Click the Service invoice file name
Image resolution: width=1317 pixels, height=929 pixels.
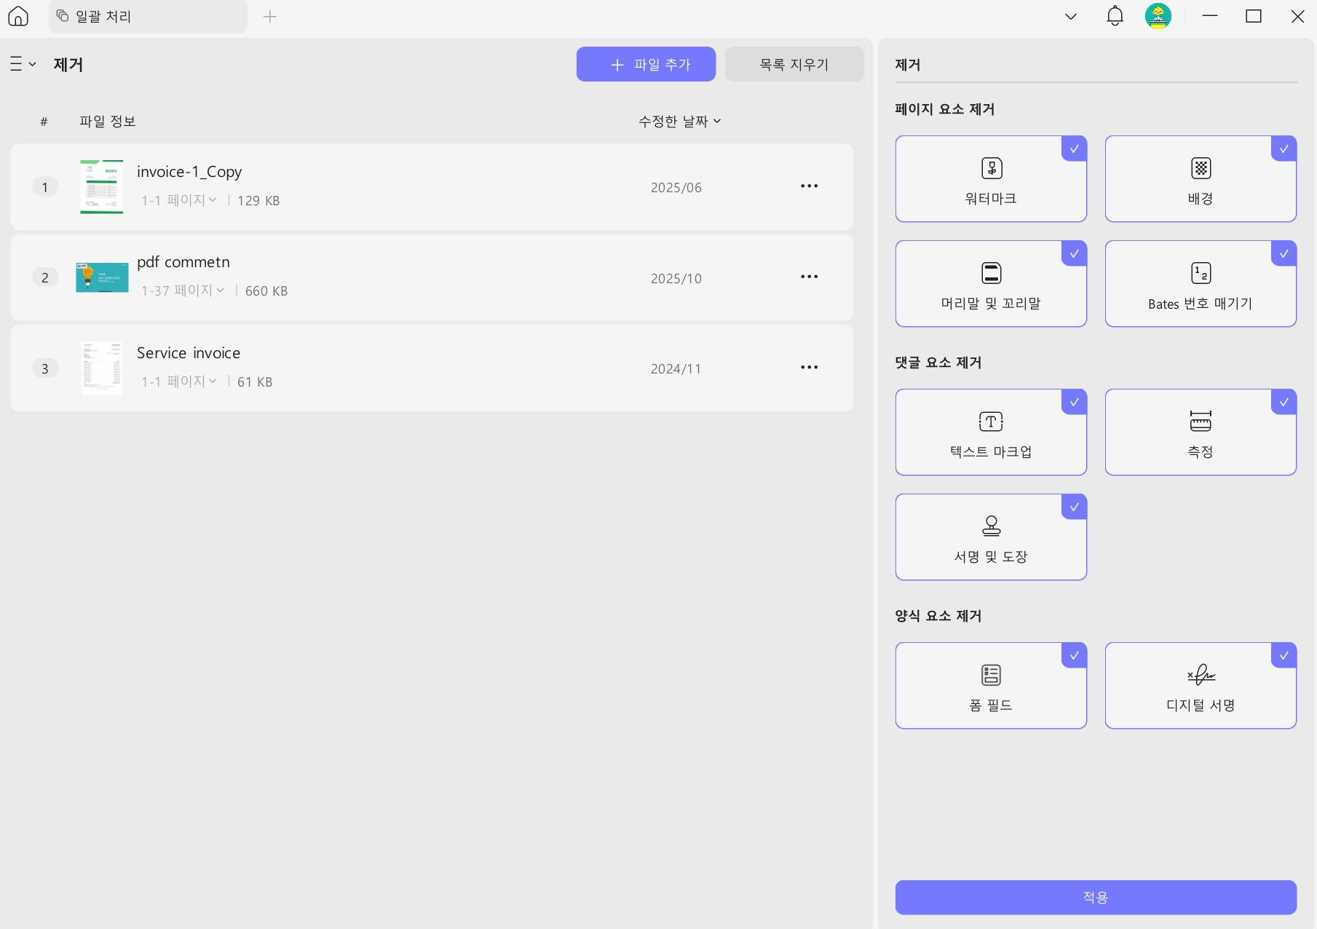(x=189, y=353)
